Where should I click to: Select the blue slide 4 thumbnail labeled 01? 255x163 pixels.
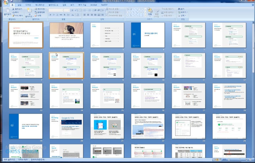[147, 35]
